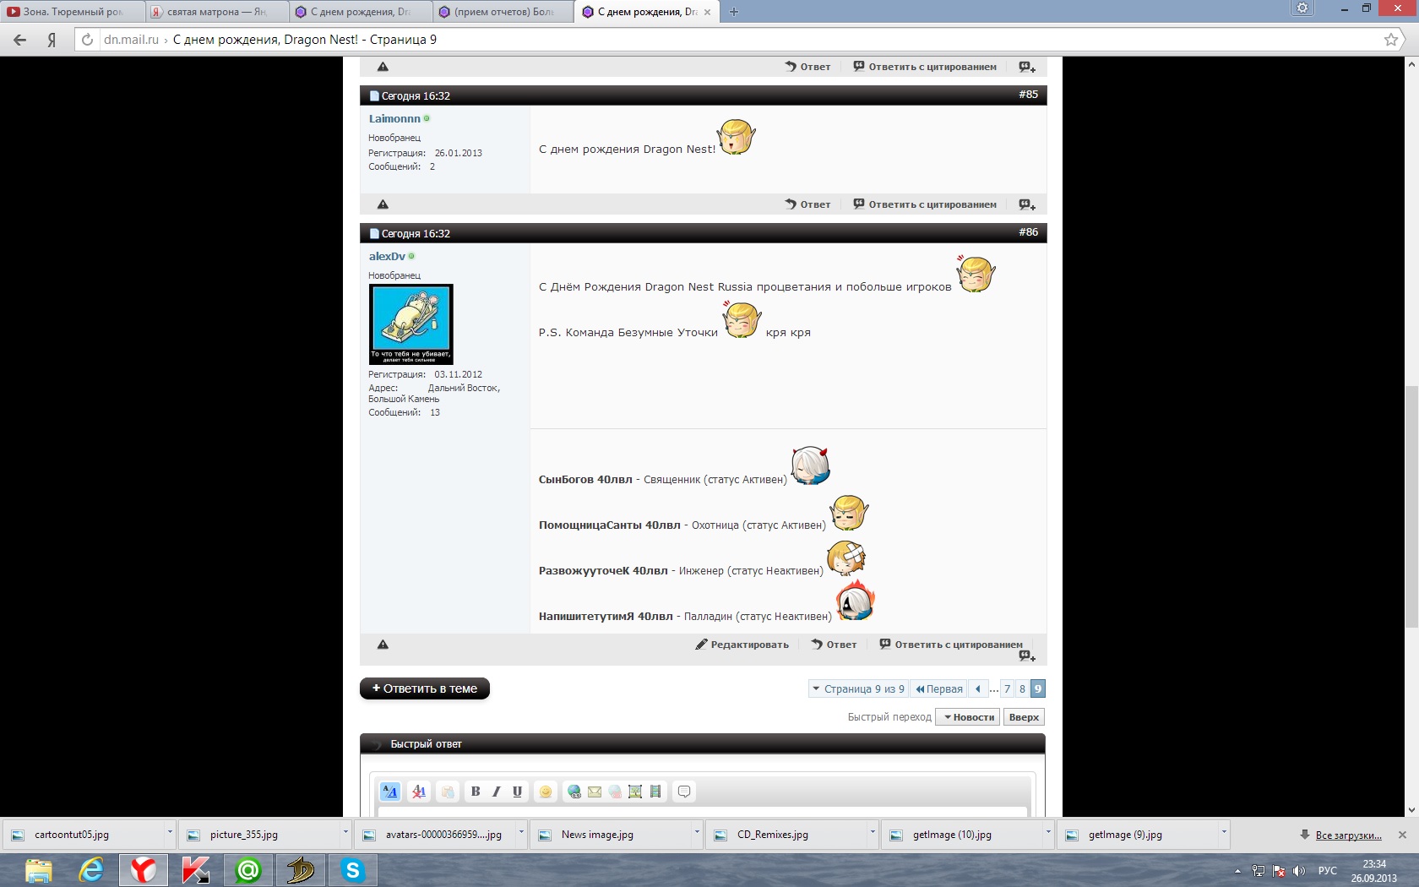Click previous page arrow in pagination
The width and height of the screenshot is (1419, 887).
click(x=978, y=689)
